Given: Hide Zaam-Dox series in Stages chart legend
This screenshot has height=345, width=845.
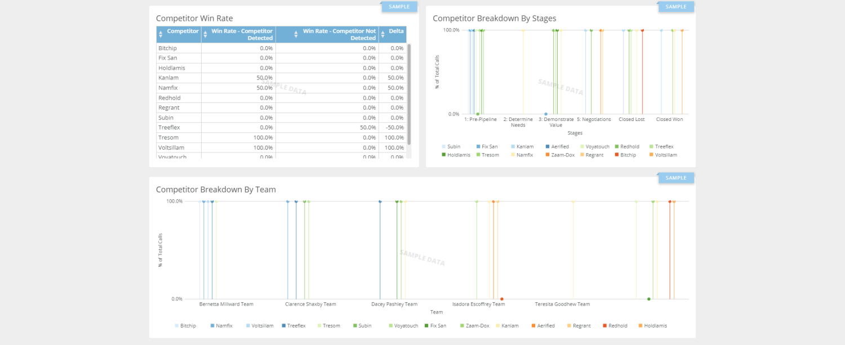Looking at the screenshot, I should click(x=560, y=155).
